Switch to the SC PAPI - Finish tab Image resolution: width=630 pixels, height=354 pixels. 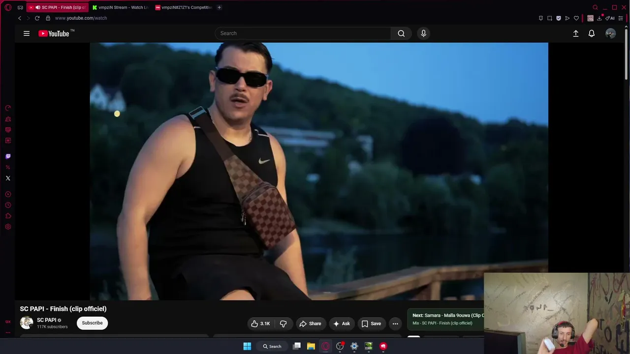57,7
